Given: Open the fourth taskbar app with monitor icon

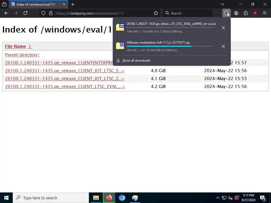Looking at the screenshot, I should click(x=135, y=198).
